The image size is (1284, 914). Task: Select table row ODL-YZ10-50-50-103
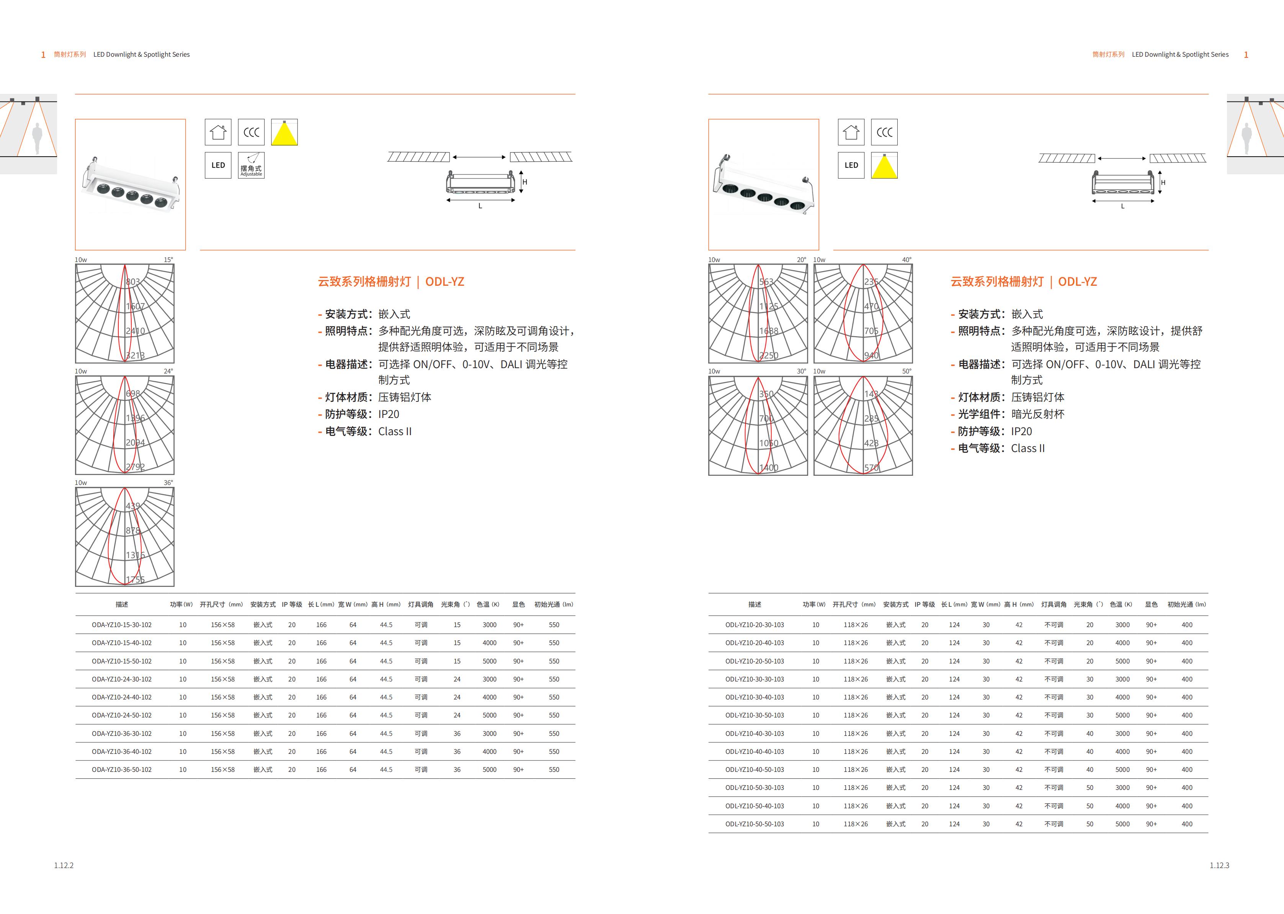click(754, 824)
